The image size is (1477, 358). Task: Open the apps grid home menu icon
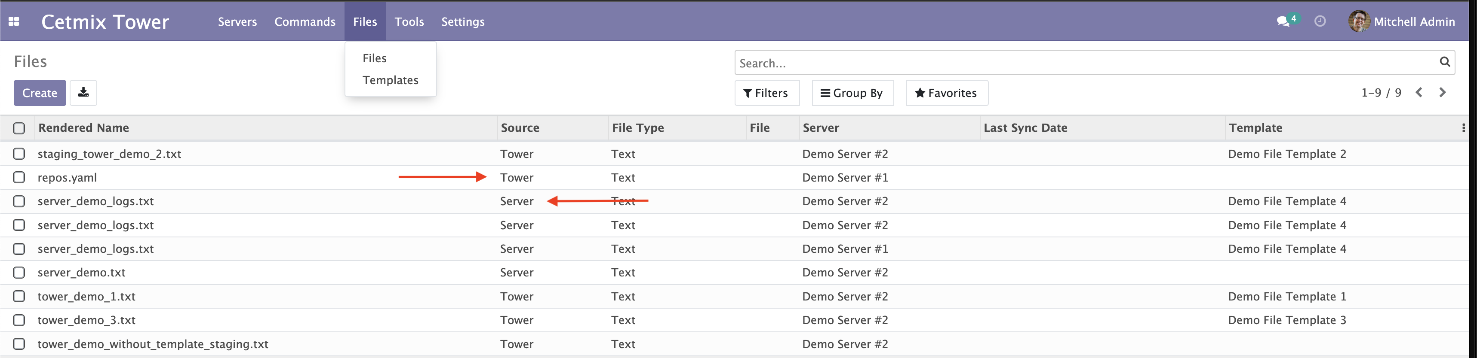point(14,22)
